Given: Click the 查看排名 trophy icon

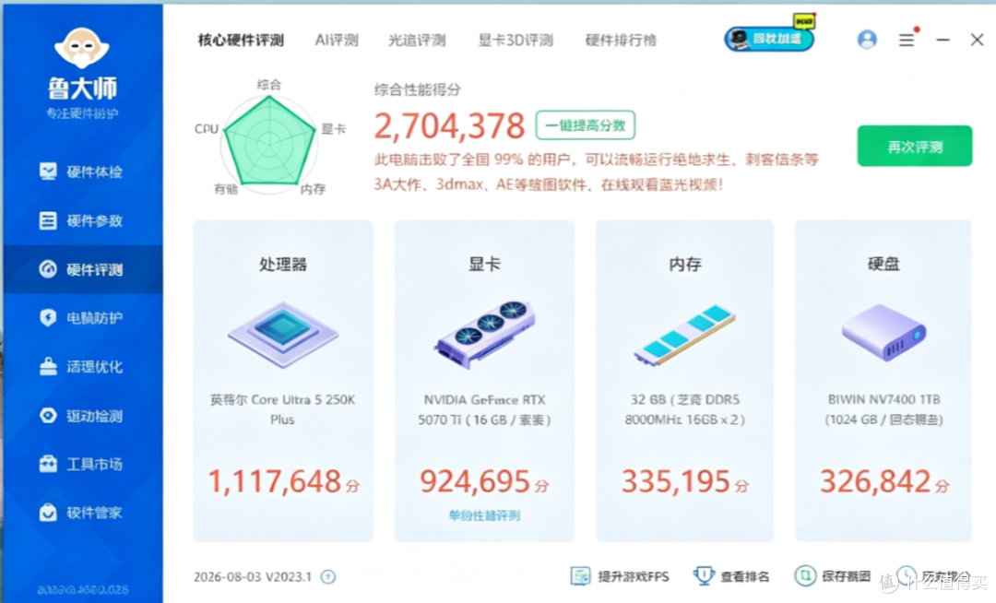Looking at the screenshot, I should pos(703,575).
